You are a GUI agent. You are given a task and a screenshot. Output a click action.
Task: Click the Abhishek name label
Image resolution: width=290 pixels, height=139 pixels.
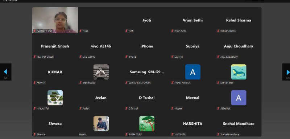click(x=225, y=109)
